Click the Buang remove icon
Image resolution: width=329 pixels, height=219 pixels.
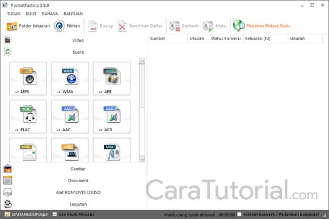pos(92,26)
